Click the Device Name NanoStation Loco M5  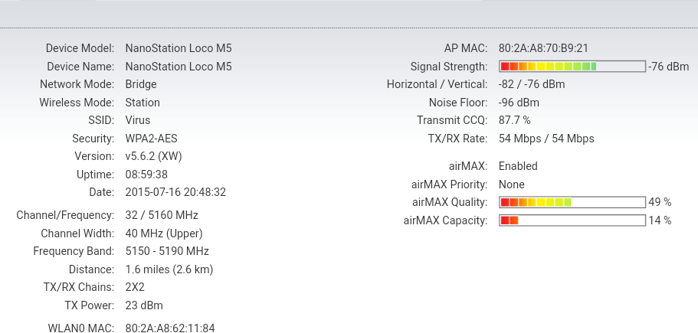click(x=178, y=67)
